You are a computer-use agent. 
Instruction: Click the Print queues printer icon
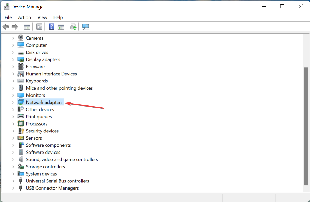point(21,116)
